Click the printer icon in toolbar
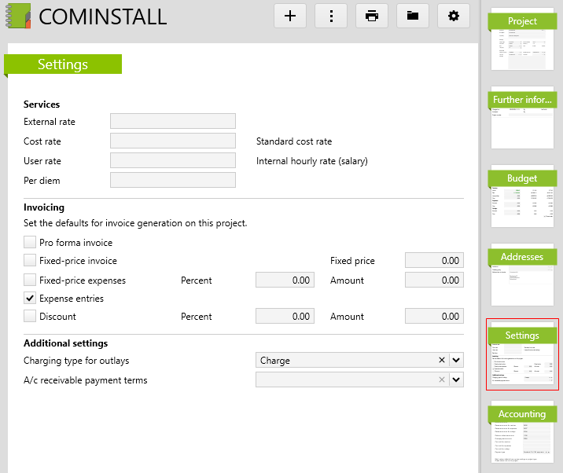 pyautogui.click(x=372, y=16)
